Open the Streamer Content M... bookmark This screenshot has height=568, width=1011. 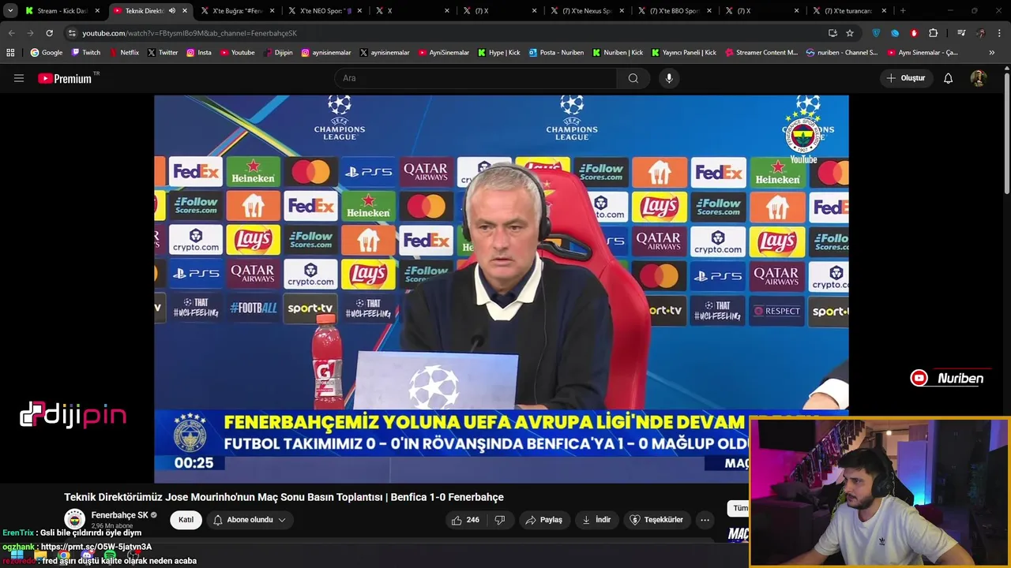[761, 52]
